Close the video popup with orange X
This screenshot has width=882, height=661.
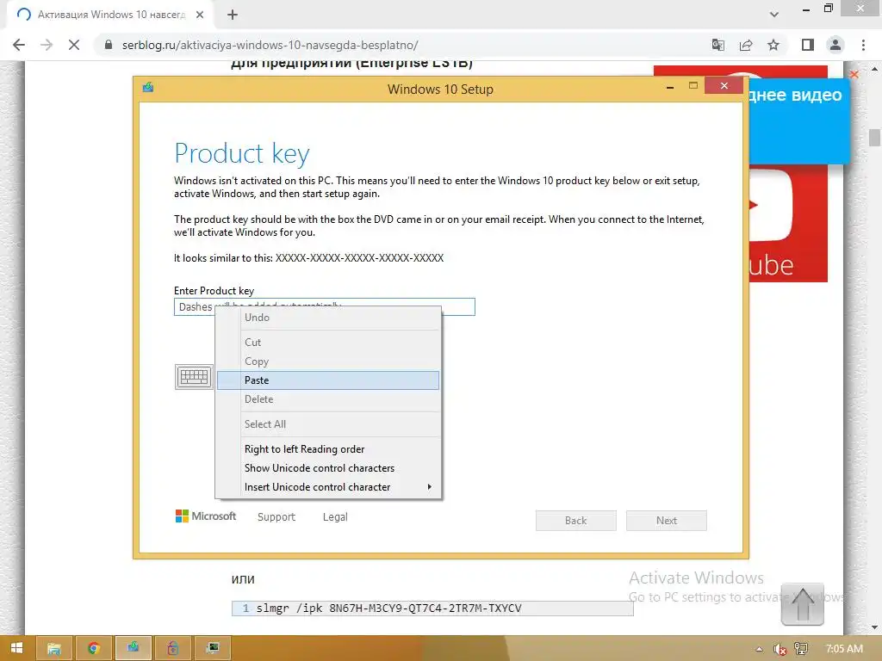tap(854, 74)
